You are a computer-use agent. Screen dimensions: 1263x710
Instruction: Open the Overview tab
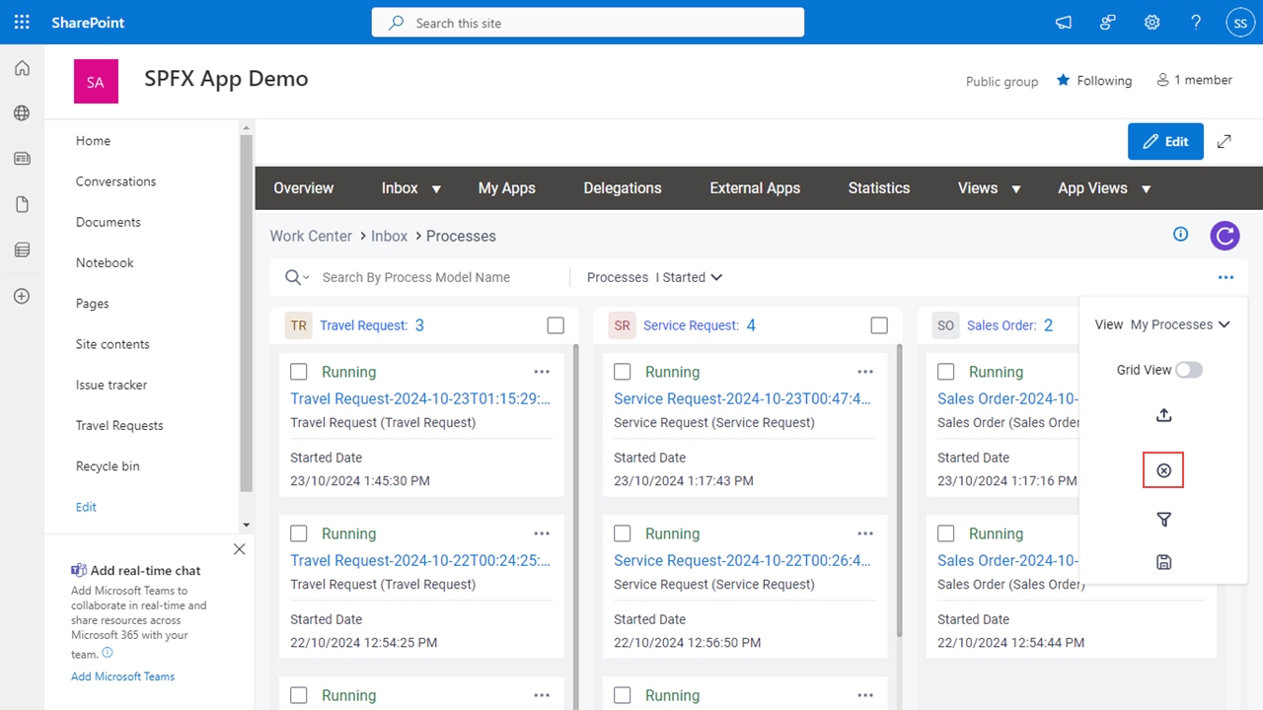point(304,187)
